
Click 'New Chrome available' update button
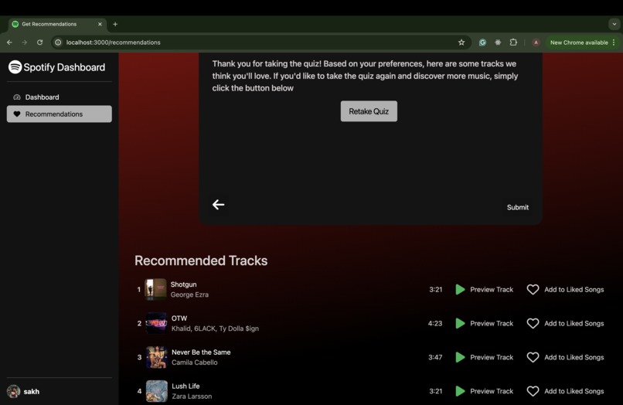(579, 43)
